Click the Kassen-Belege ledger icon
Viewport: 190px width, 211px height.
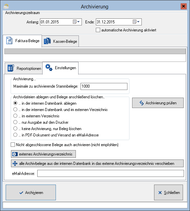pos(47,41)
